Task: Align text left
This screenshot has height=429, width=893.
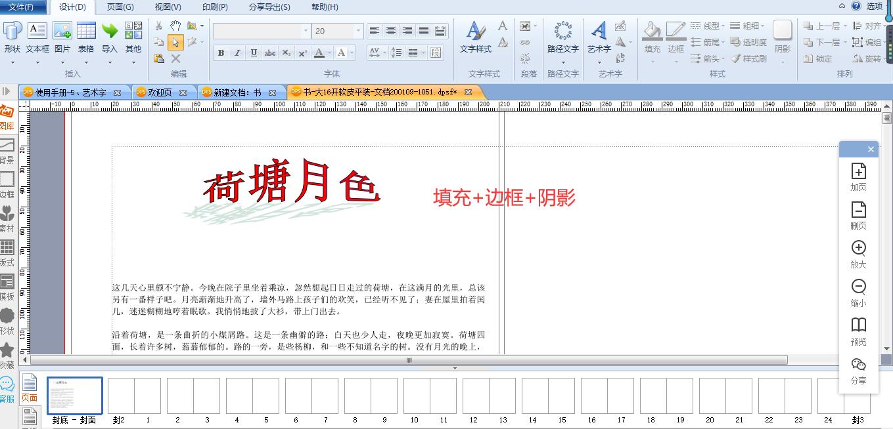Action: click(375, 31)
